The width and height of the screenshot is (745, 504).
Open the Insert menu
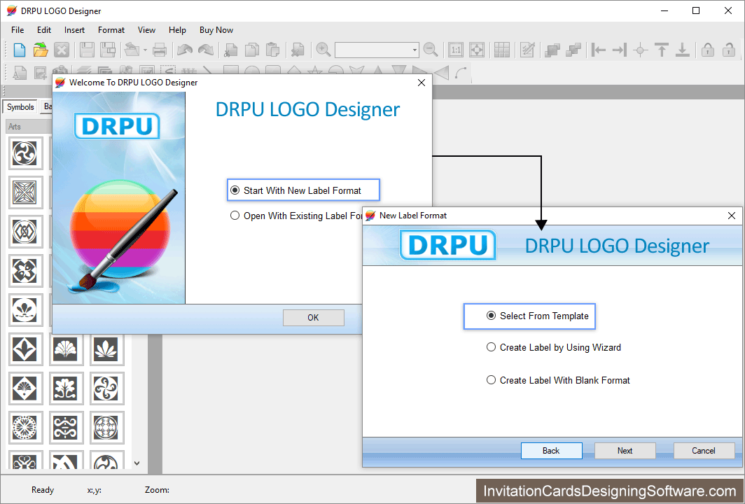coord(75,30)
